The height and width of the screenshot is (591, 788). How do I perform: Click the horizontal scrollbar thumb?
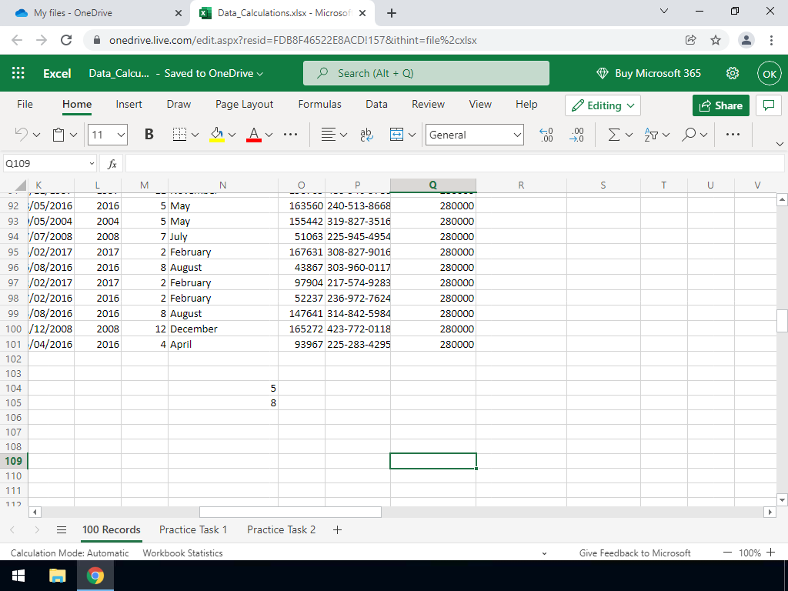point(290,512)
